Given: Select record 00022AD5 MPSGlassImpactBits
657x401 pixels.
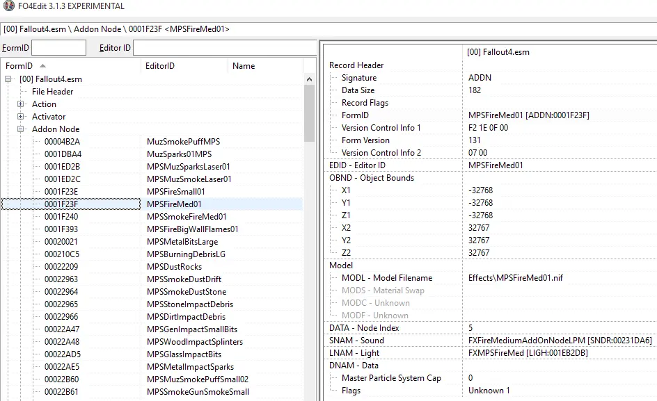Looking at the screenshot, I should pyautogui.click(x=152, y=354).
